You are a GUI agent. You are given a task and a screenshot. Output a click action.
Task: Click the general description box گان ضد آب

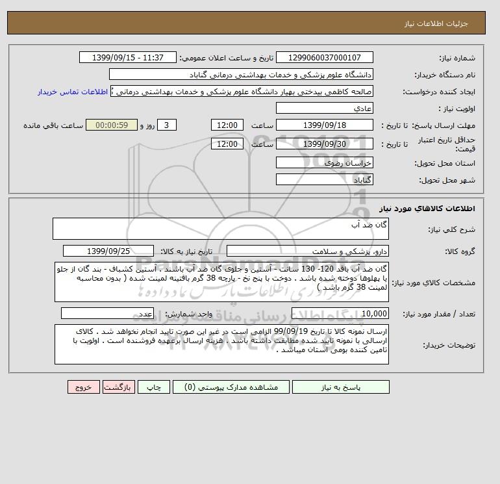221,229
